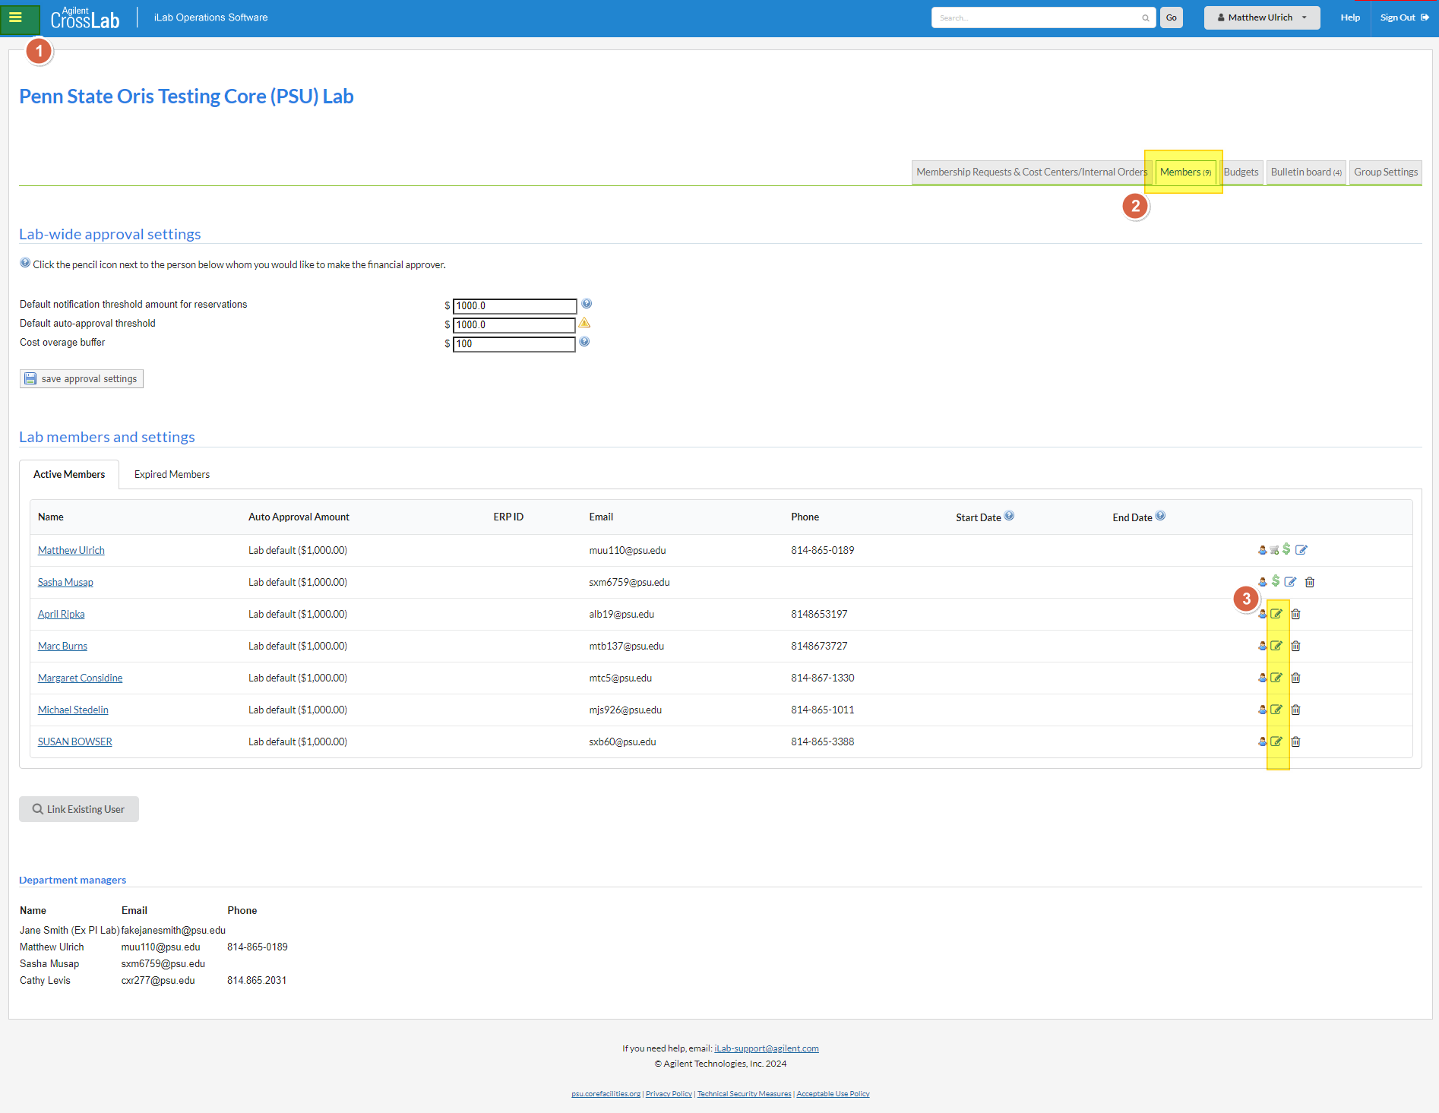The width and height of the screenshot is (1439, 1113).
Task: Click the person icon in April Ripka's row
Action: coord(1262,614)
